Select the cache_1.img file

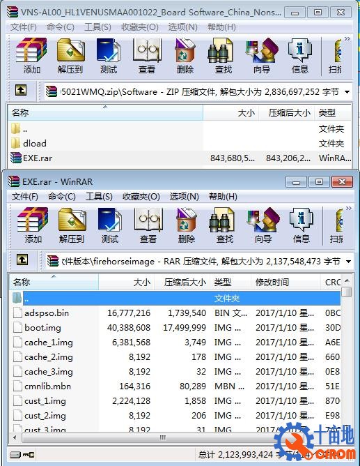click(176, 342)
